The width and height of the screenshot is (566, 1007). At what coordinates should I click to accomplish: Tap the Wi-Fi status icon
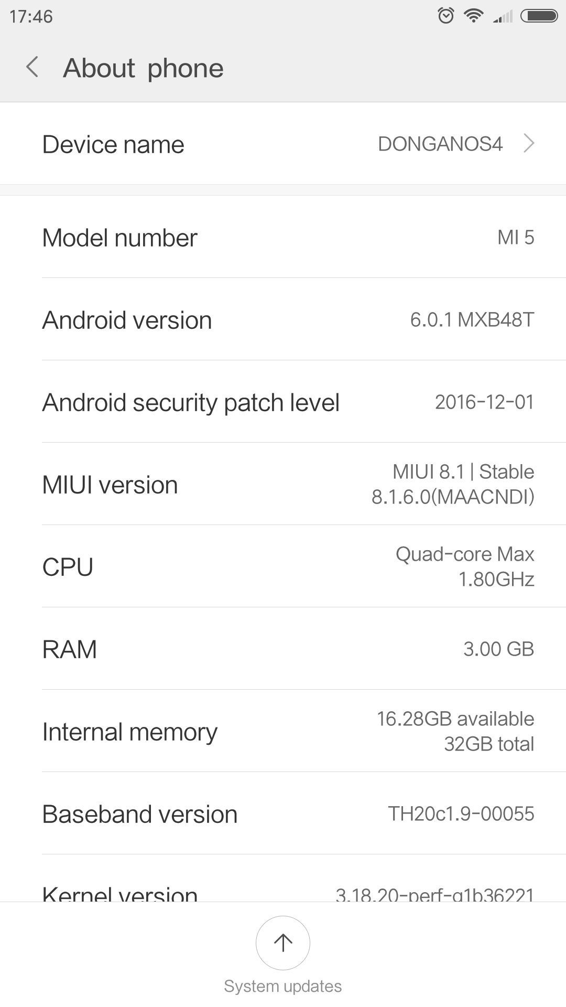pos(474,16)
